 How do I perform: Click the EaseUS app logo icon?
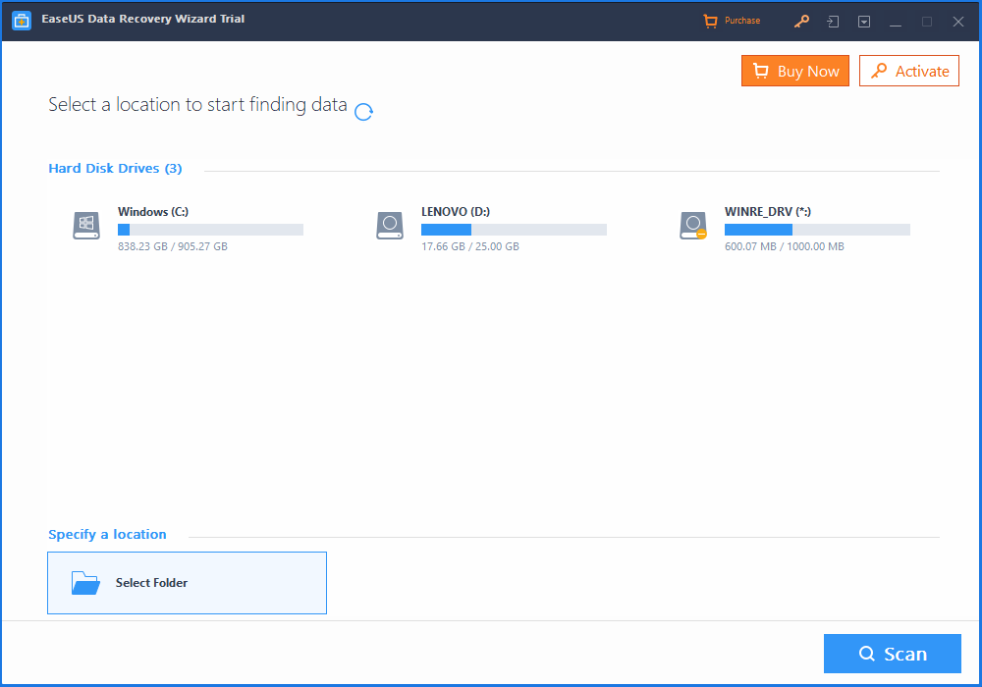[x=22, y=20]
